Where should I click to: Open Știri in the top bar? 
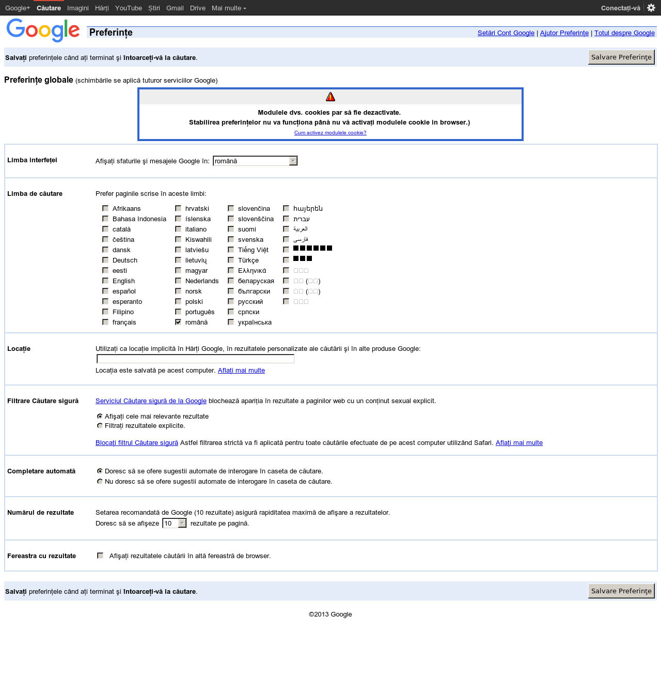point(154,8)
